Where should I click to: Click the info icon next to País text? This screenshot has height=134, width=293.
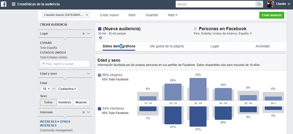coord(251,33)
